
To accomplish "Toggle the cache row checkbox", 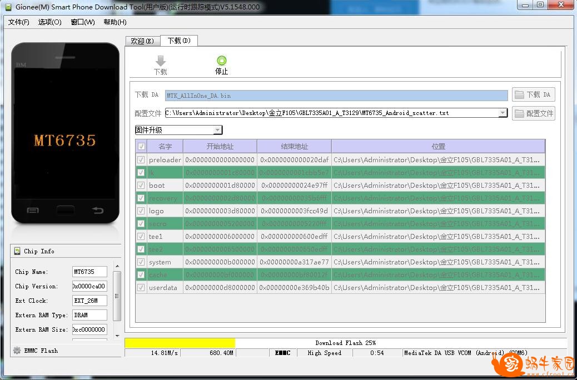I will click(141, 274).
